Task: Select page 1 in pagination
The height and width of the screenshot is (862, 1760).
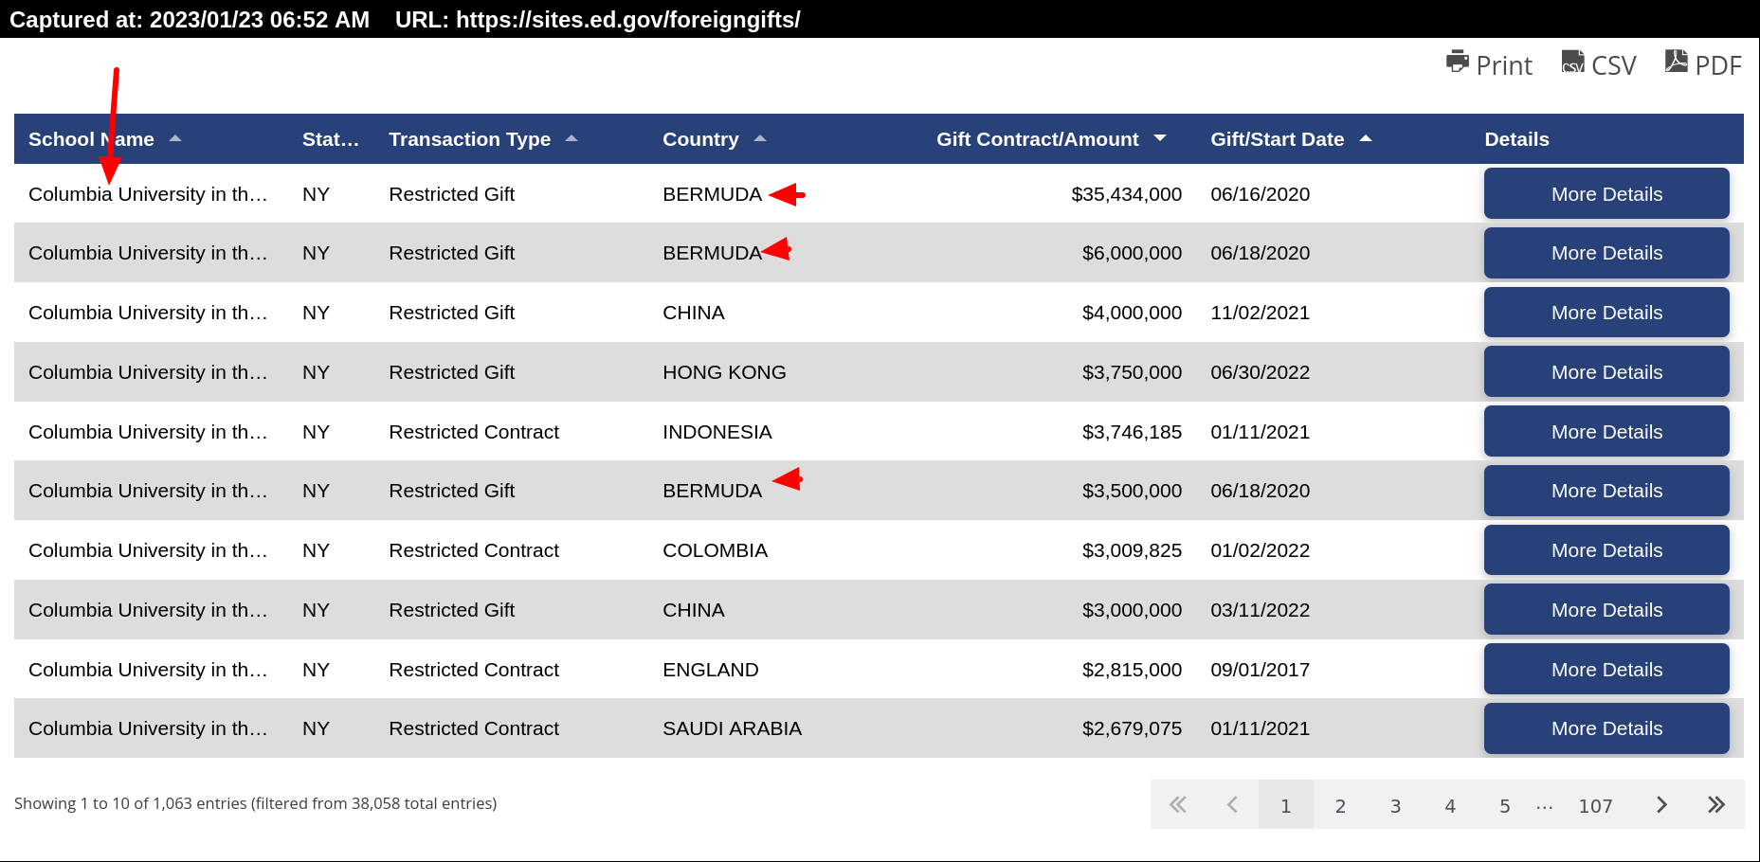Action: tap(1286, 805)
